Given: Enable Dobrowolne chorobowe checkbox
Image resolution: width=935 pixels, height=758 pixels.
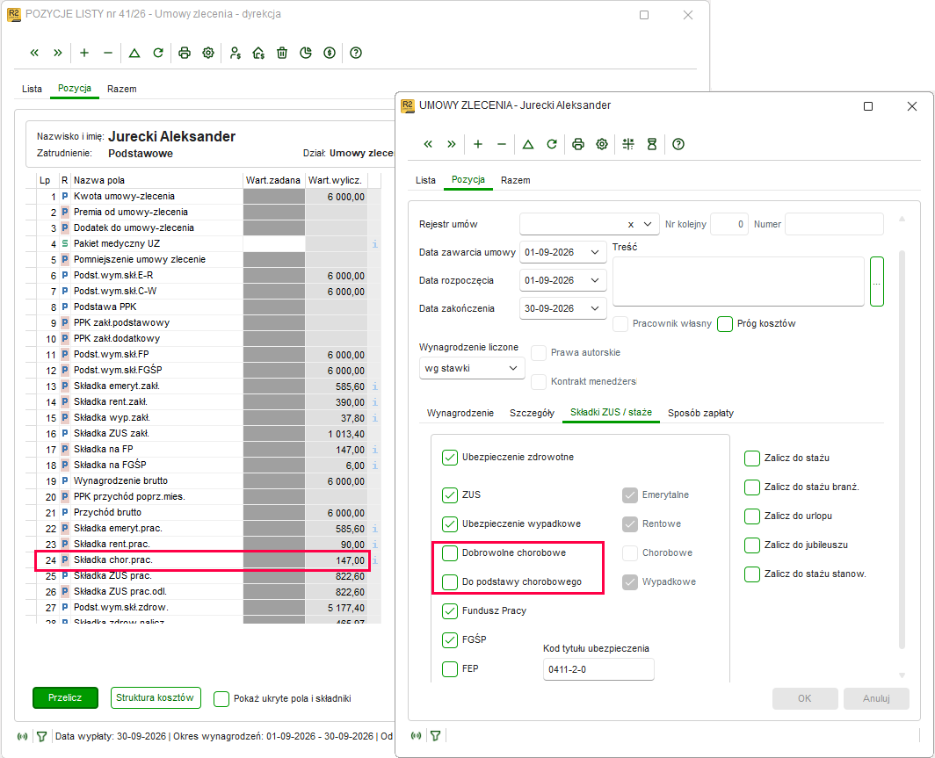Looking at the screenshot, I should coord(450,553).
